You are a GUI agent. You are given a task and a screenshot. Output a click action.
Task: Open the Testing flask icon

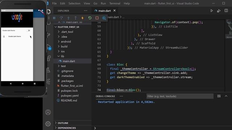coord(48,70)
